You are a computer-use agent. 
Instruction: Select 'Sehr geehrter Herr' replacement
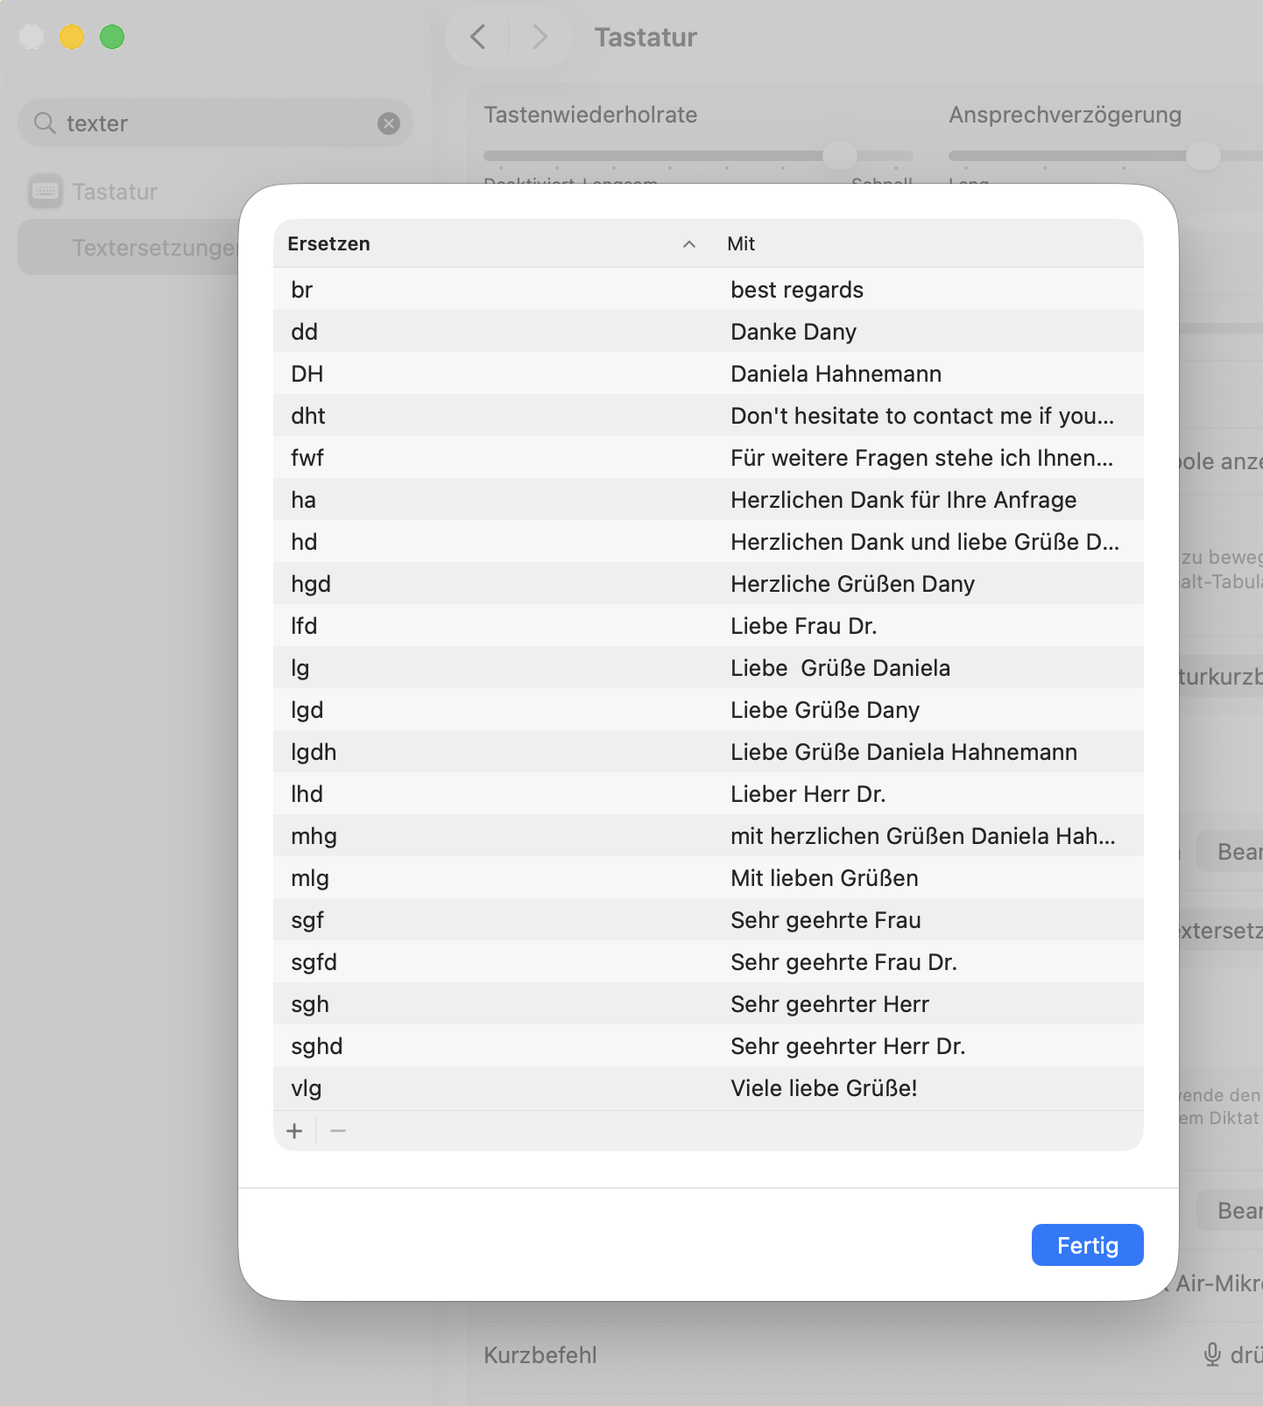click(829, 1004)
